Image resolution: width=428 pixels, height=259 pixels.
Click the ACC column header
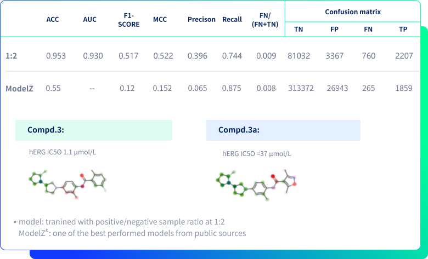click(x=53, y=20)
